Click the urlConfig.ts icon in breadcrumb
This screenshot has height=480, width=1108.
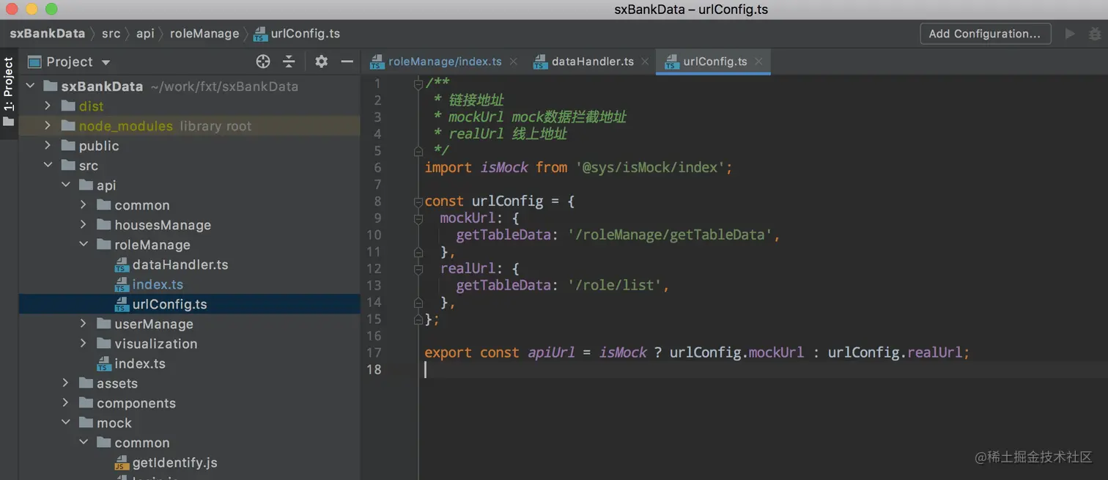click(x=260, y=34)
